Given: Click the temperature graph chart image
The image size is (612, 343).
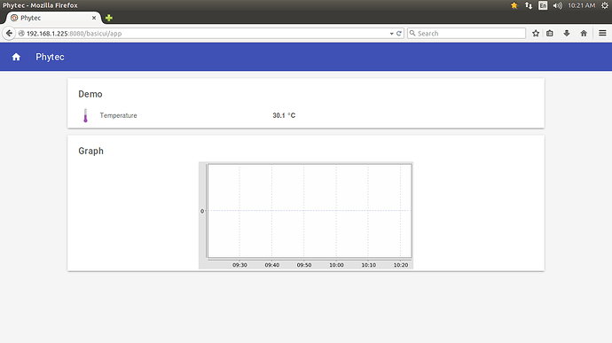Looking at the screenshot, I should pyautogui.click(x=306, y=215).
